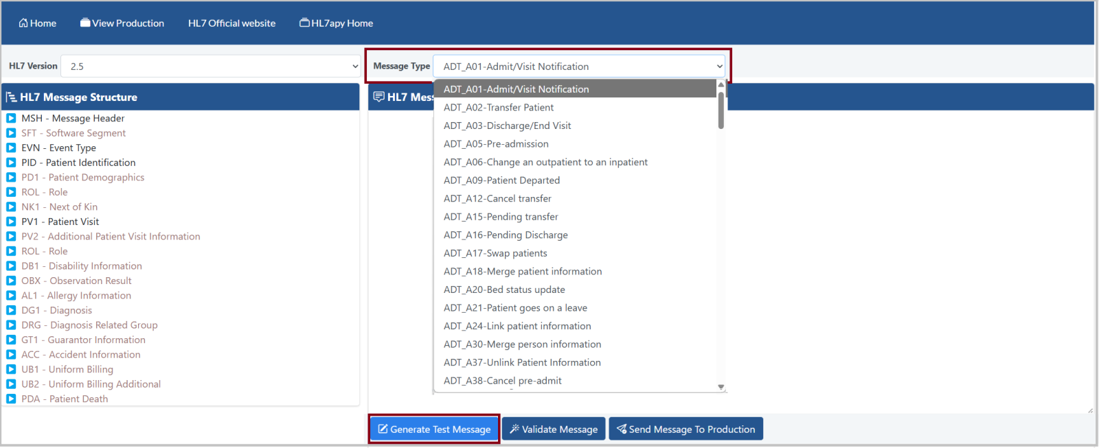Click the dropdown list scroll-down arrow
1099x448 pixels.
point(721,387)
